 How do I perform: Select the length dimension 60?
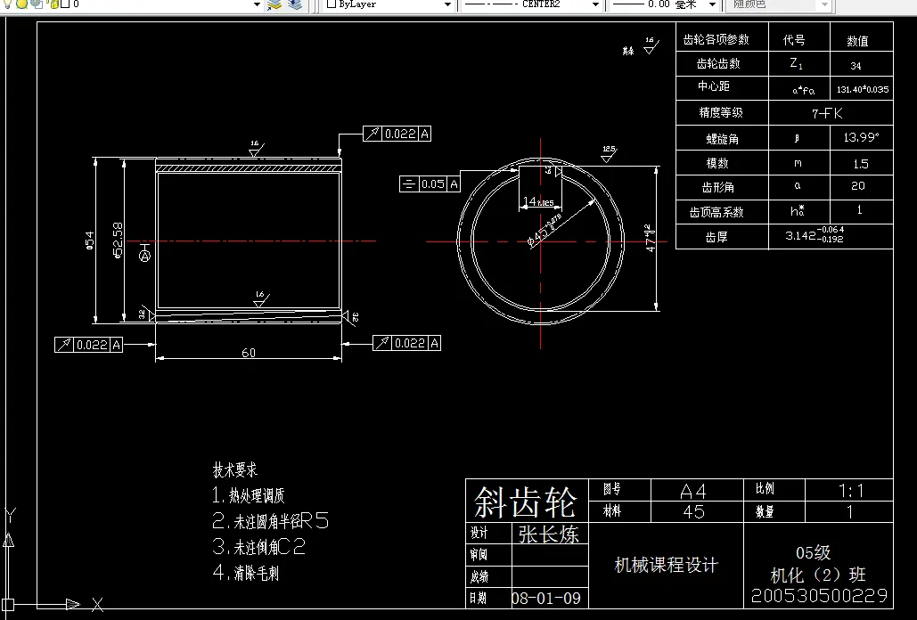[x=249, y=353]
